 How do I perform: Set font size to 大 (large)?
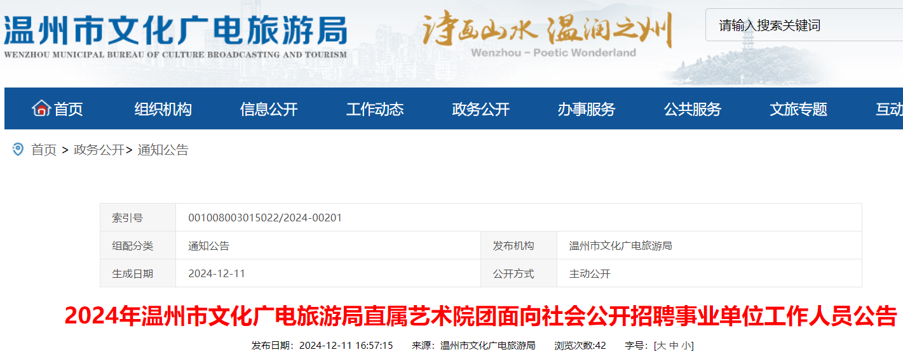(661, 346)
